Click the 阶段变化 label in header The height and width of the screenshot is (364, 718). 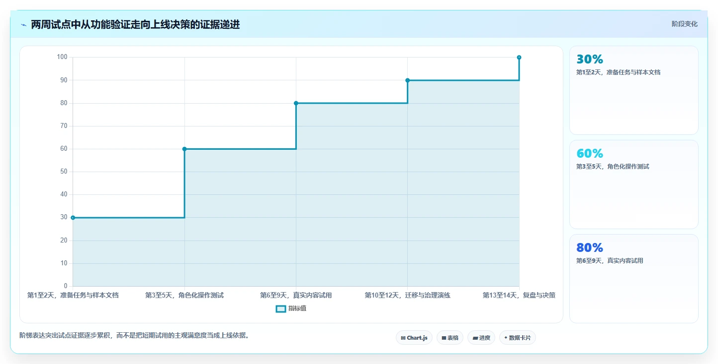click(685, 24)
